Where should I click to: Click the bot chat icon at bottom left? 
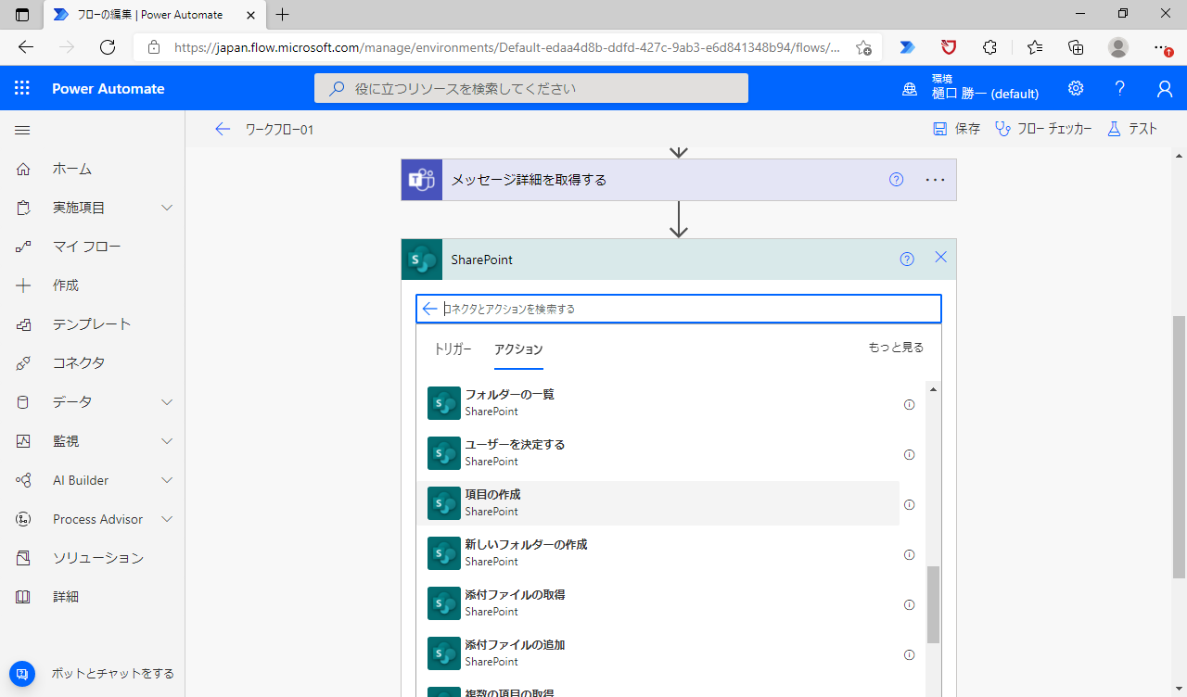(22, 674)
